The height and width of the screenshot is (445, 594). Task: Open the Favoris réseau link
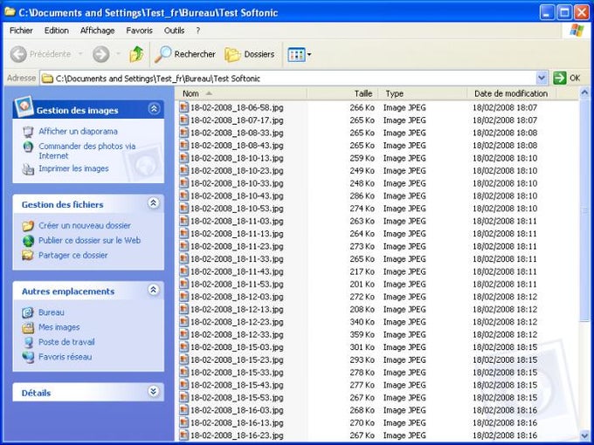[x=65, y=357]
